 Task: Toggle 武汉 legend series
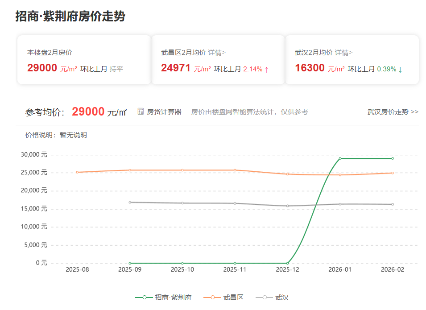pyautogui.click(x=272, y=297)
